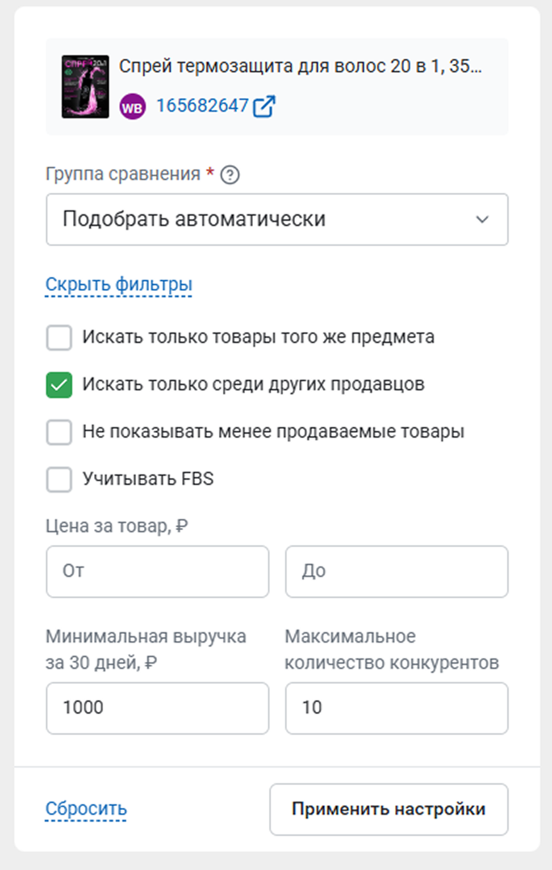
Task: Click the purple WB marketplace icon
Action: pyautogui.click(x=133, y=107)
